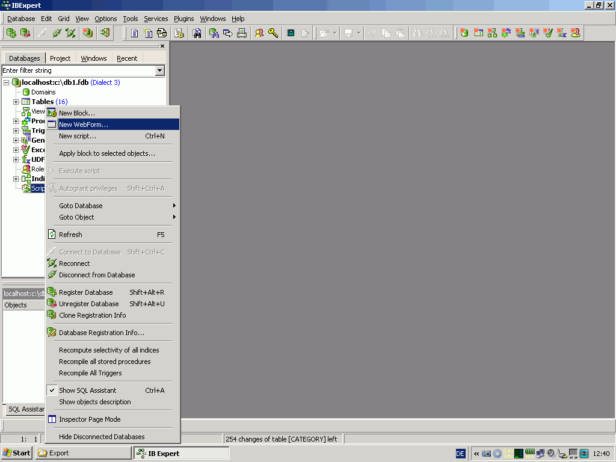Image resolution: width=616 pixels, height=462 pixels.
Task: Switch to the Windows tab in explorer panel
Action: (x=93, y=58)
